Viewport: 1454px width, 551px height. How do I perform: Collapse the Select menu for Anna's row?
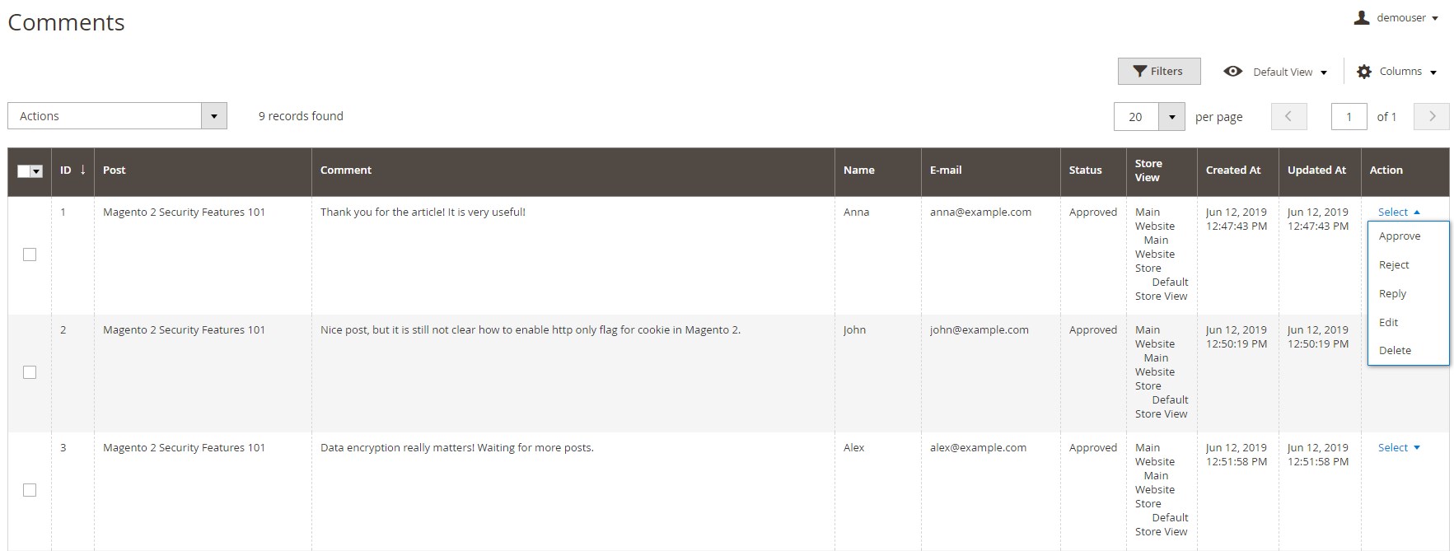coord(1398,212)
